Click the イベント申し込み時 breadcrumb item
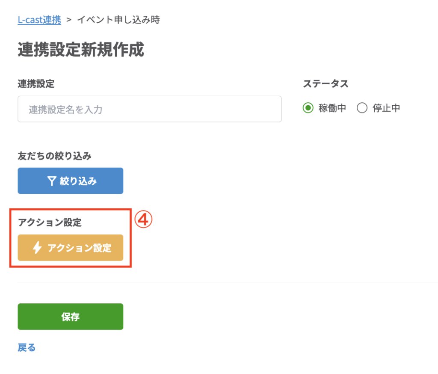The image size is (438, 374). coord(118,20)
